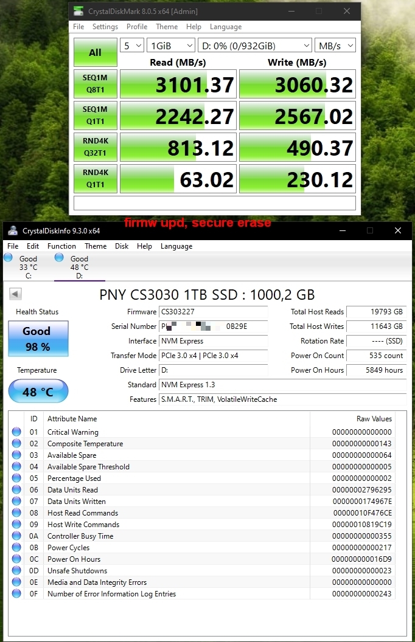Click Features field S.M.A.R.T., TRIM
Image resolution: width=415 pixels, height=642 pixels.
click(283, 399)
